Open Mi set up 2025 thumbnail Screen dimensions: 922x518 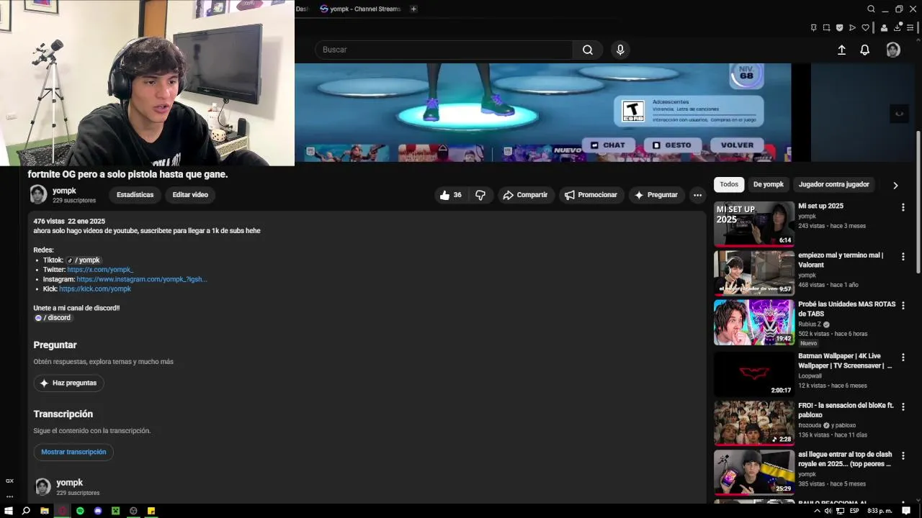(754, 224)
